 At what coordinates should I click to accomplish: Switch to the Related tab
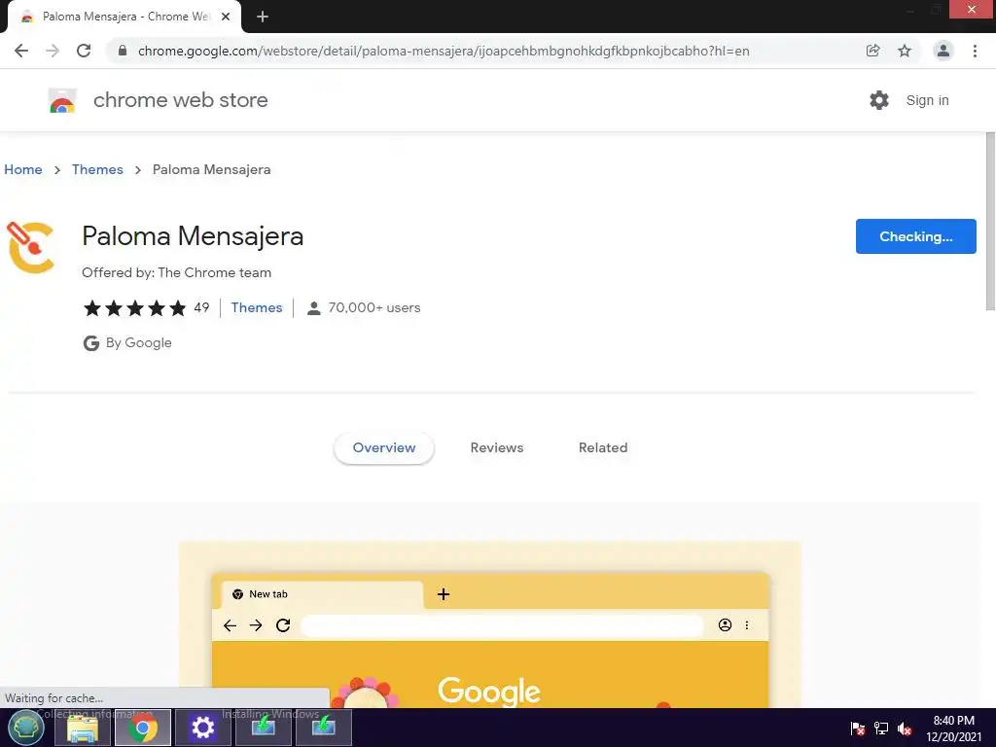603,447
